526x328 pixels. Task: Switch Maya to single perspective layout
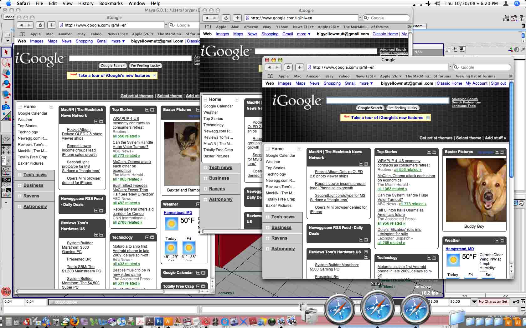click(x=6, y=139)
